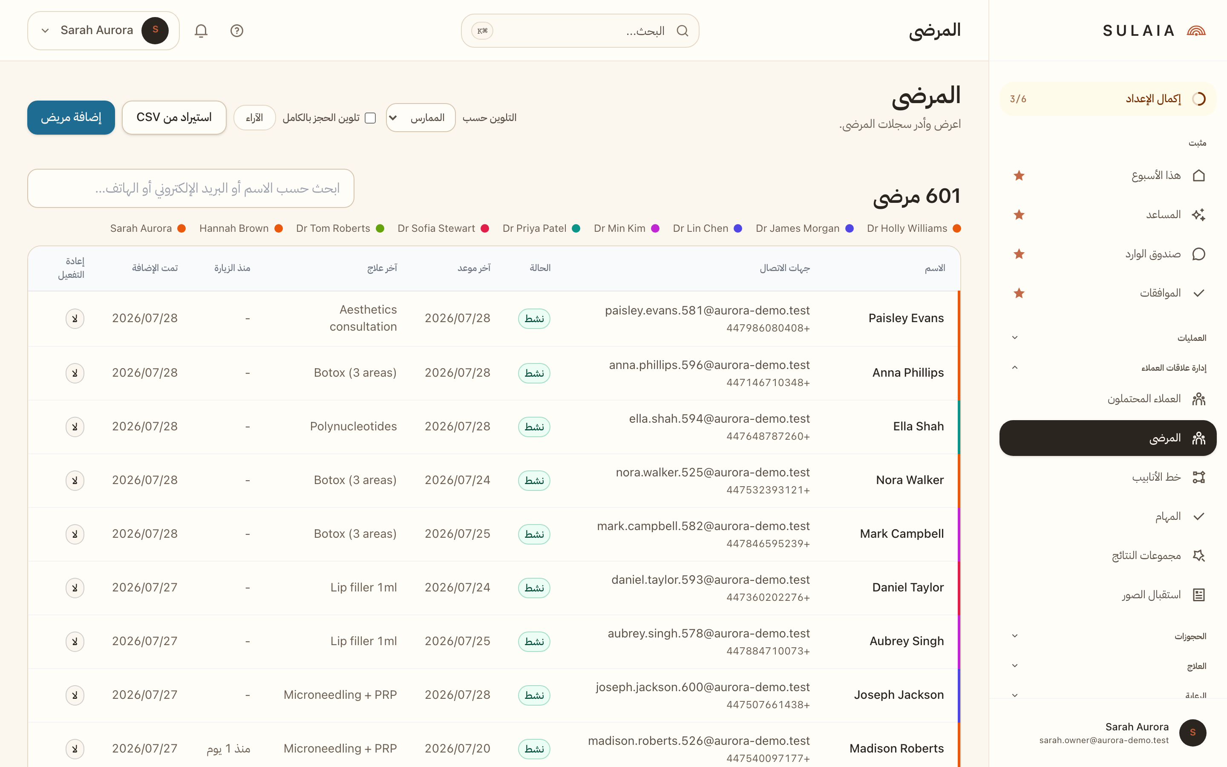The height and width of the screenshot is (767, 1227).
Task: Click the search magnifier icon
Action: coord(683,31)
